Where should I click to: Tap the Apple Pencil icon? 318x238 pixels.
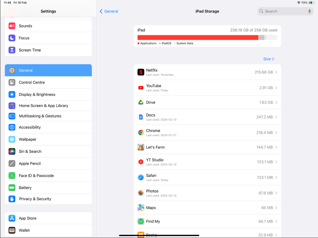click(12, 164)
